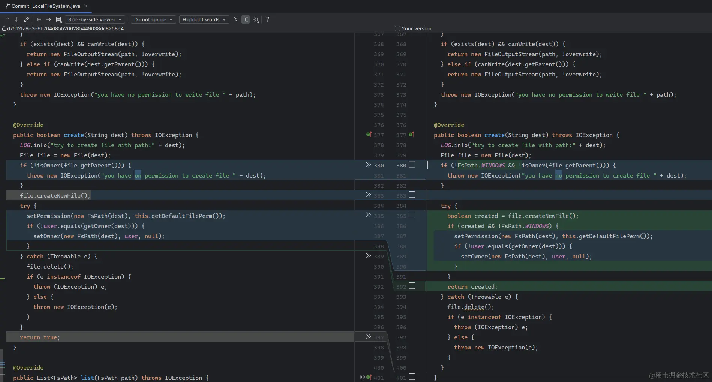Click the read-only lock icon beside commit hash
The width and height of the screenshot is (712, 382).
(4, 28)
